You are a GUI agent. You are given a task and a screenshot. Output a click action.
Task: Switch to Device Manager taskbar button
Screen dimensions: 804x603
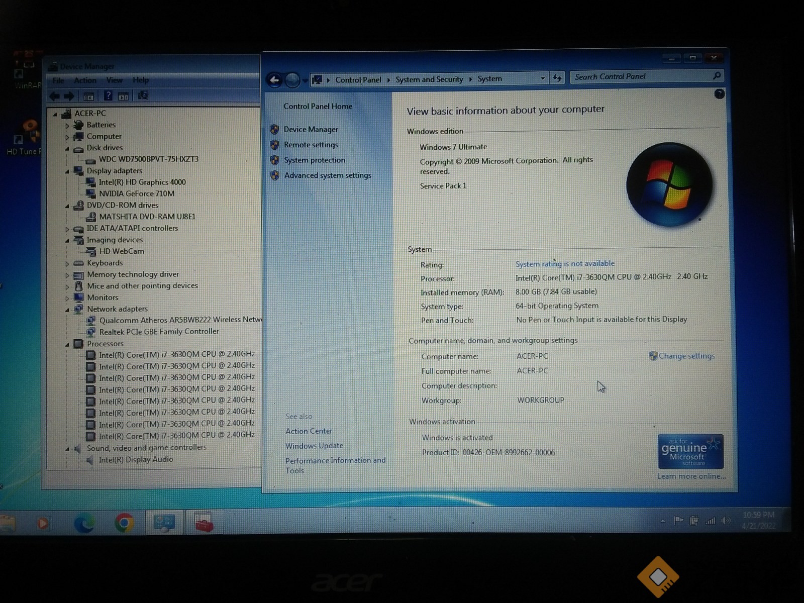point(164,523)
